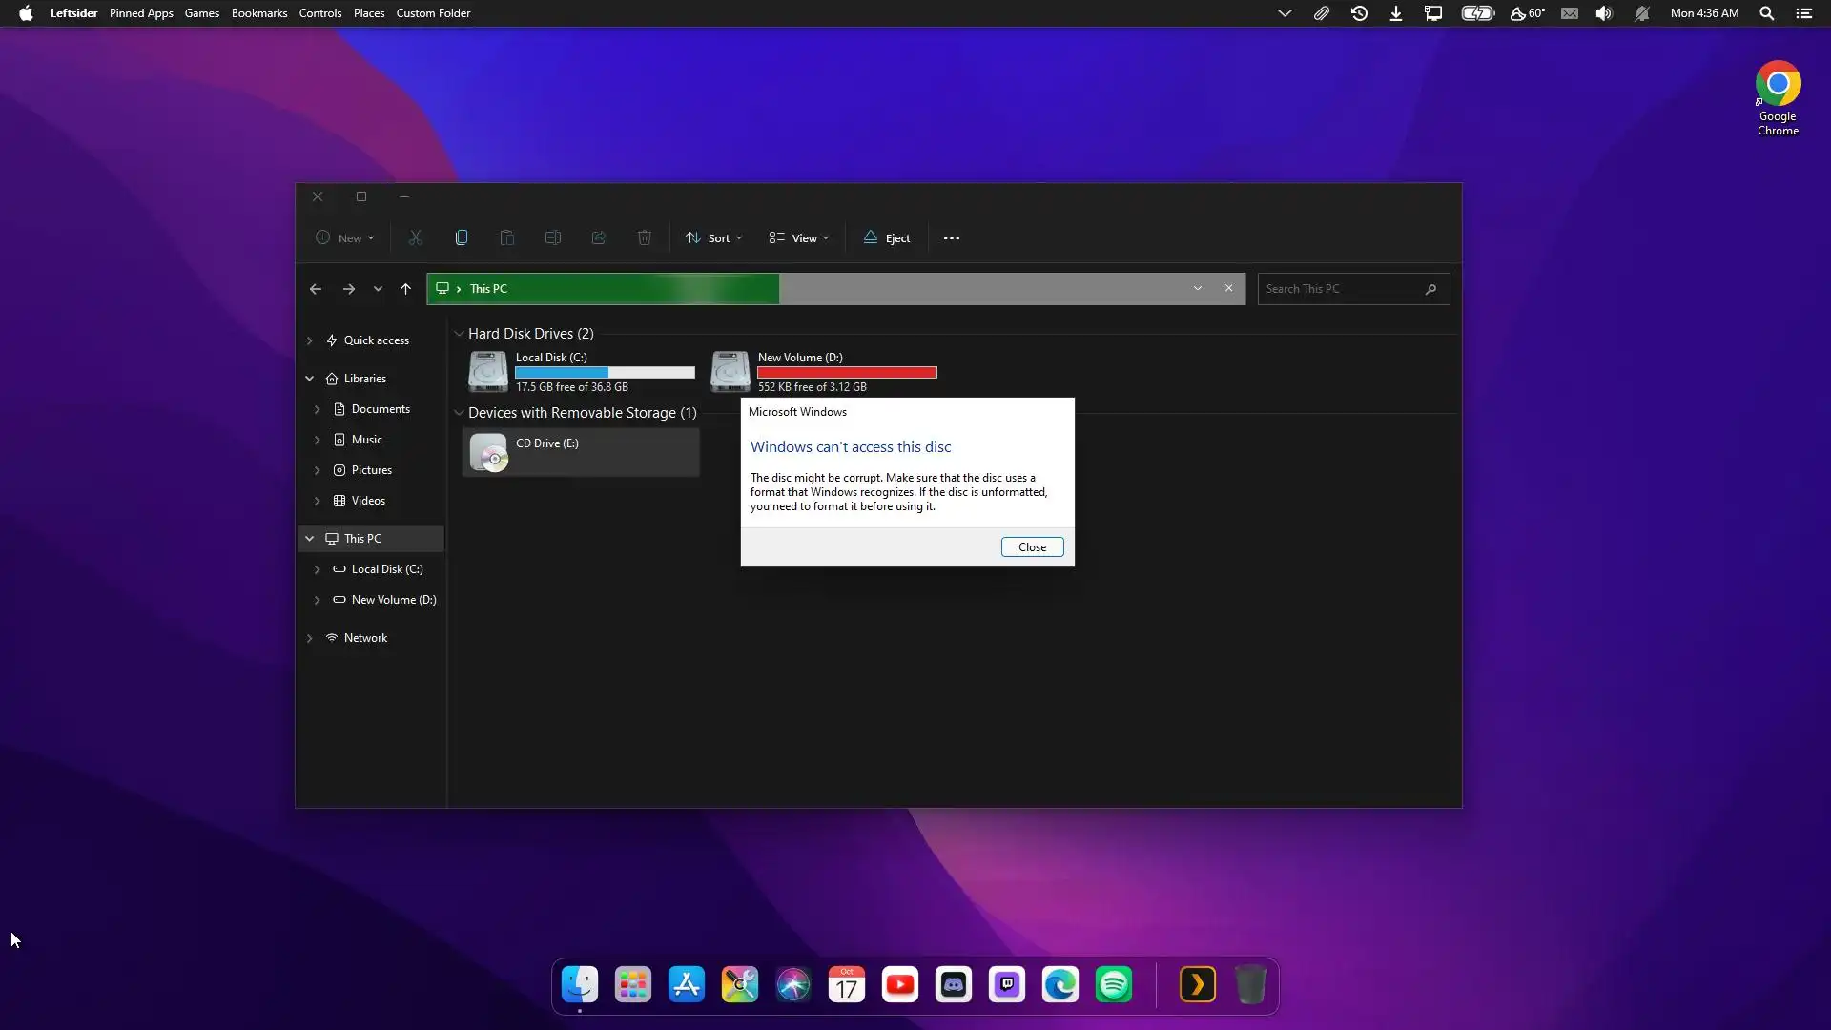
Task: Click the Back arrow navigation button
Action: coord(316,289)
